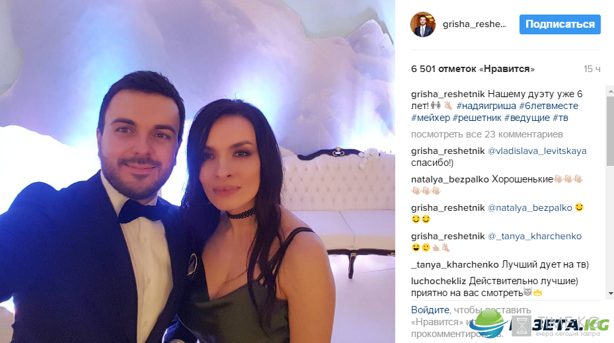Click the comments scrollbar up arrow
Screen dimensions: 614x343
point(611,91)
